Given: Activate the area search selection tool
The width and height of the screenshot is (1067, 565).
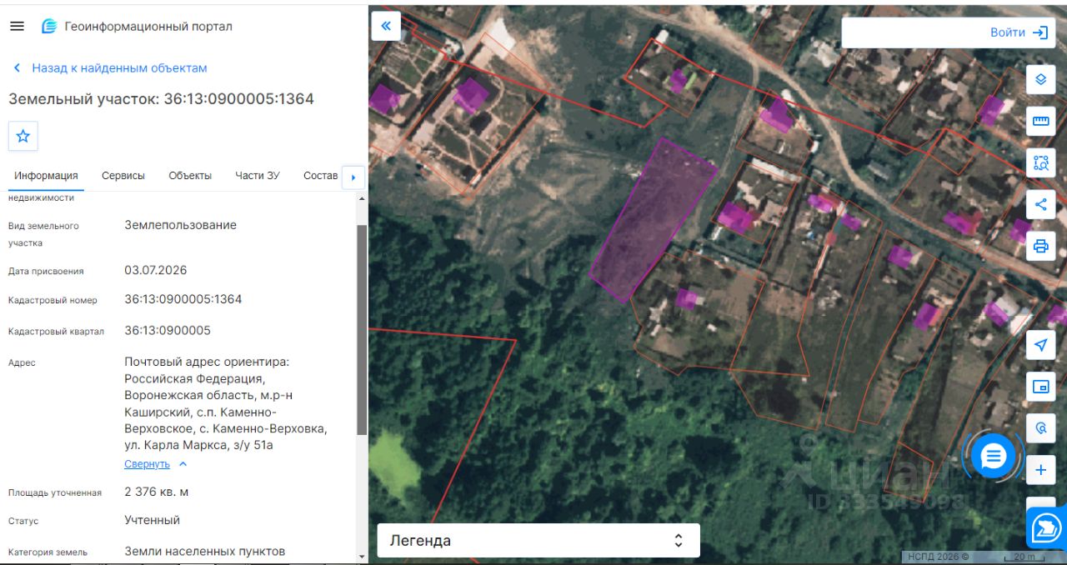Looking at the screenshot, I should tap(1040, 162).
